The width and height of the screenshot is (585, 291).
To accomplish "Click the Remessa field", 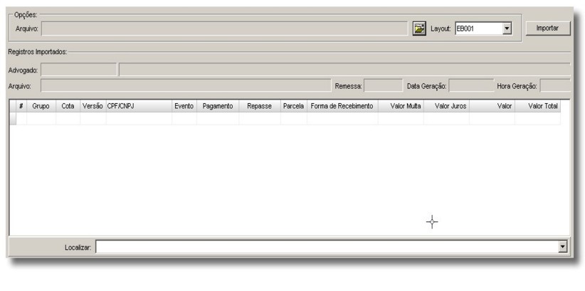I will pyautogui.click(x=383, y=85).
